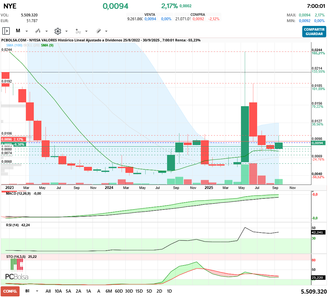This screenshot has height=298, width=331.
Task: Open chart settings gear icon
Action: (57, 31)
